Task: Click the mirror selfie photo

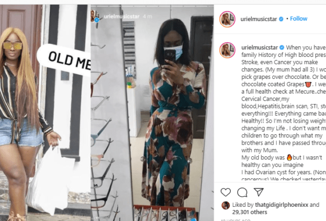Action: coord(152,113)
